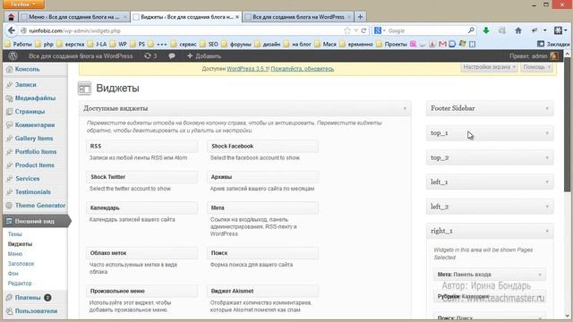Expand the left_2 widget area
This screenshot has height=322, width=573.
coord(490,207)
